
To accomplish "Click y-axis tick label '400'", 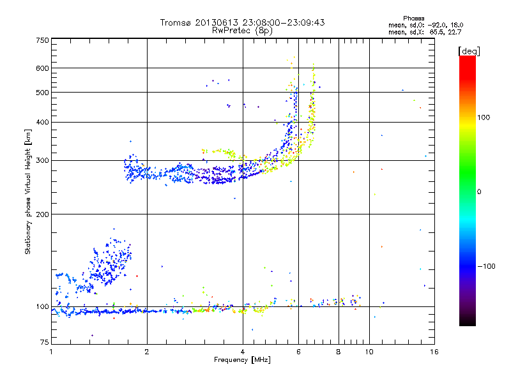I will [x=43, y=123].
